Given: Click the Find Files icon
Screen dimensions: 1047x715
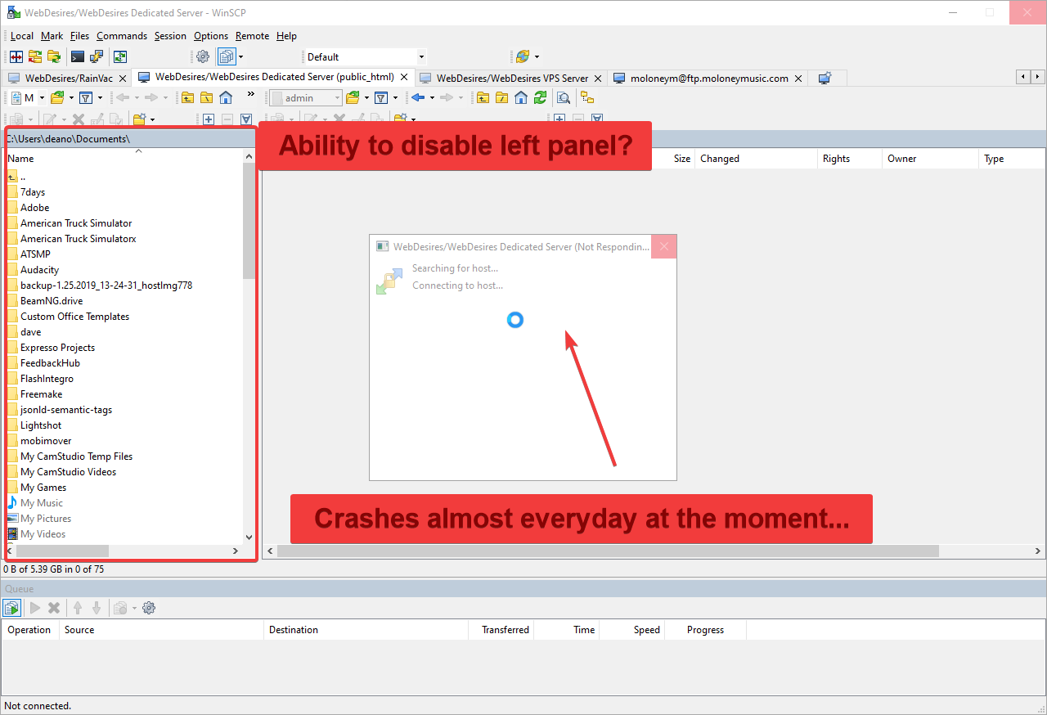Looking at the screenshot, I should point(564,98).
